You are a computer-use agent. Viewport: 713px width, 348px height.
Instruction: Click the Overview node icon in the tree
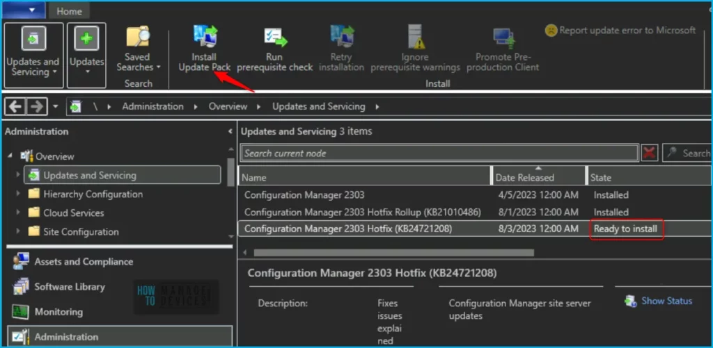click(x=26, y=156)
